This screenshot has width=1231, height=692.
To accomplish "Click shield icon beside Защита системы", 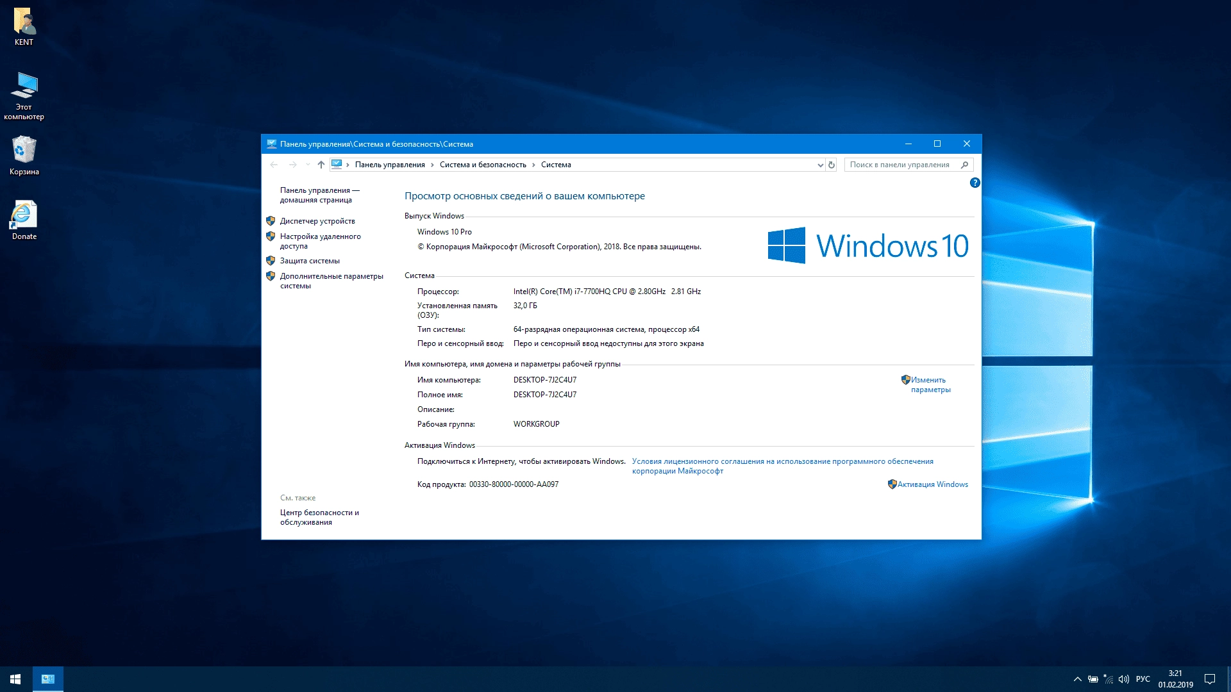I will (x=271, y=261).
